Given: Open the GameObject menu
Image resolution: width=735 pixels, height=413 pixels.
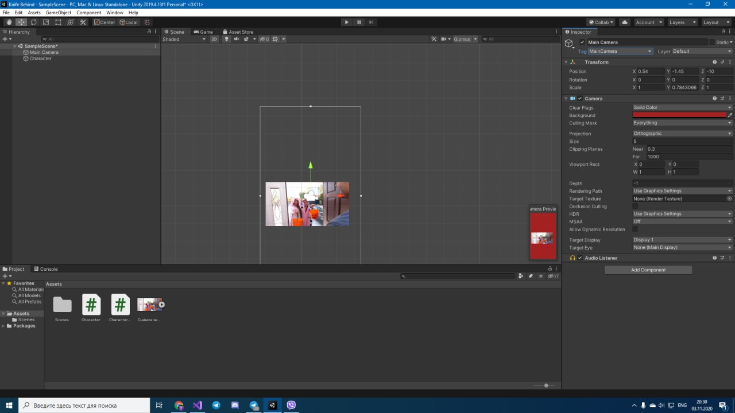Looking at the screenshot, I should point(58,12).
